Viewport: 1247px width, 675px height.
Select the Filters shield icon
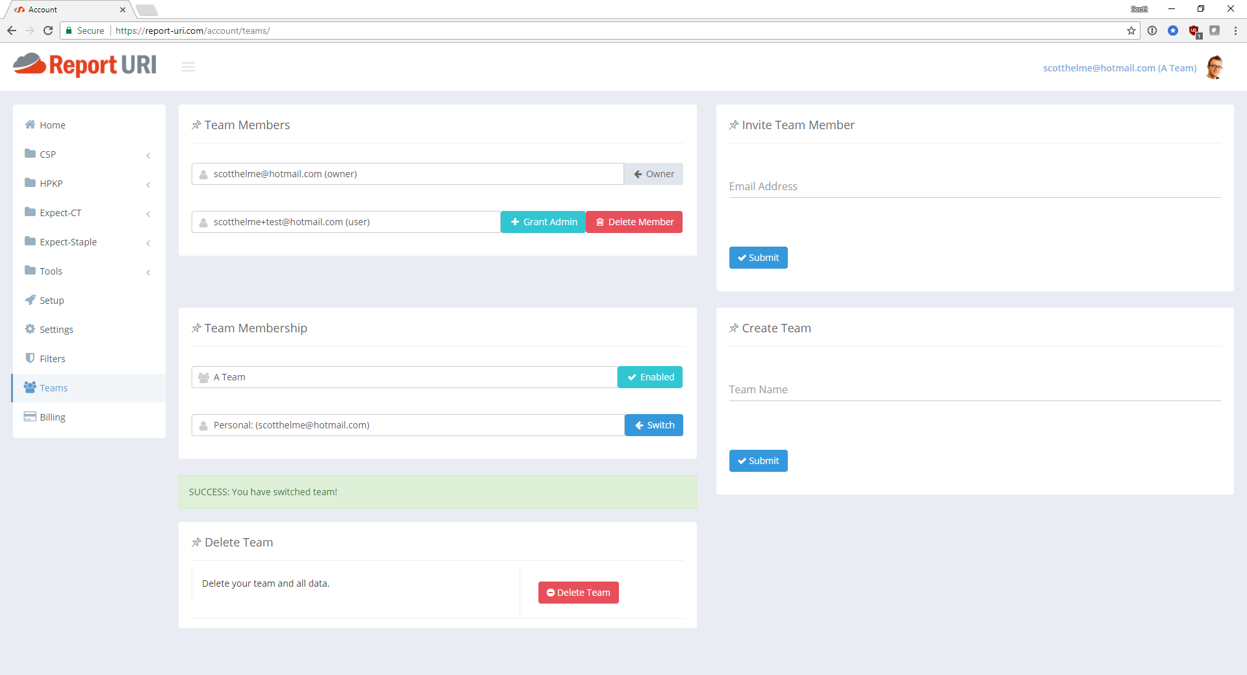[29, 358]
